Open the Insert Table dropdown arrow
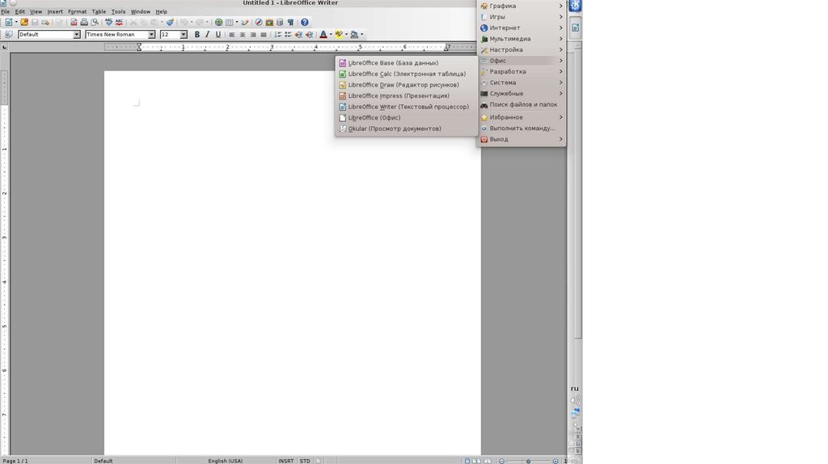Image resolution: width=828 pixels, height=464 pixels. coord(237,22)
